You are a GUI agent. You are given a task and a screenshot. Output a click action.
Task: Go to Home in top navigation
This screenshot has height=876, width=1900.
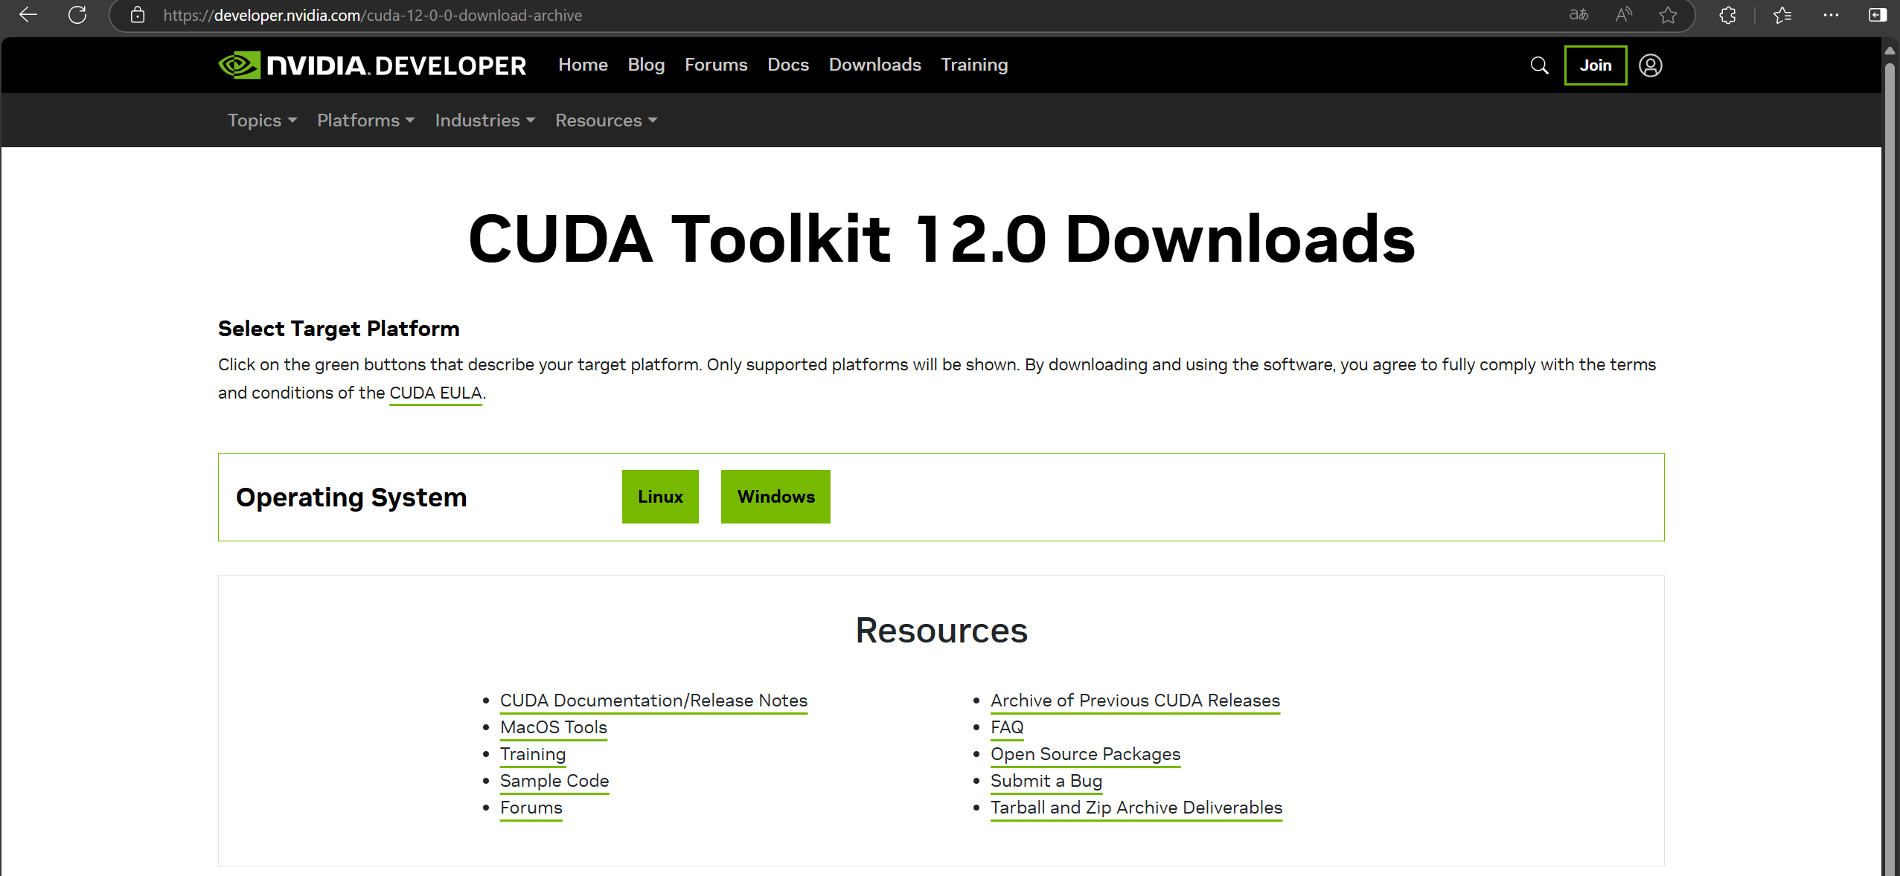pos(583,65)
